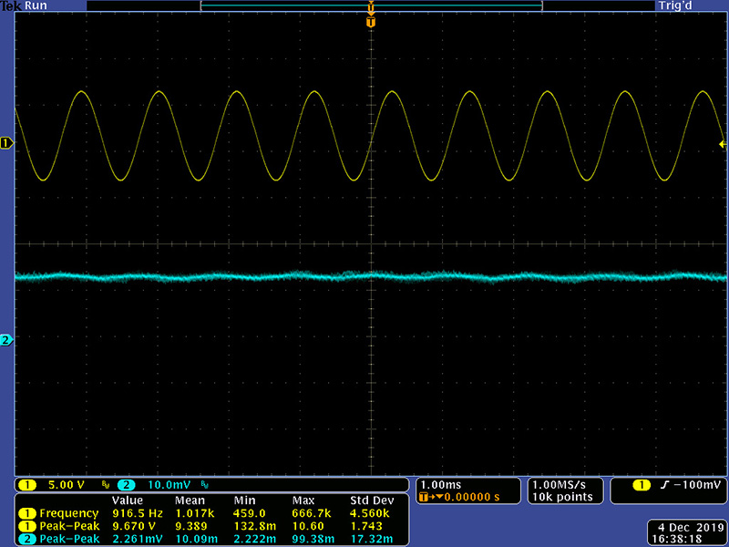
Task: Click the 1.00MS/s sample rate readout
Action: pyautogui.click(x=559, y=485)
